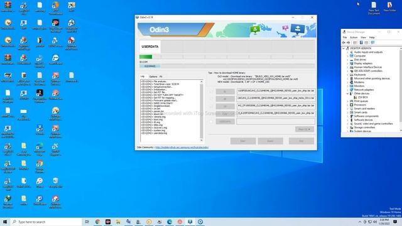Viewport: 402px width, 226px height.
Task: Select the Monitors category in Device Manager
Action: click(x=359, y=86)
